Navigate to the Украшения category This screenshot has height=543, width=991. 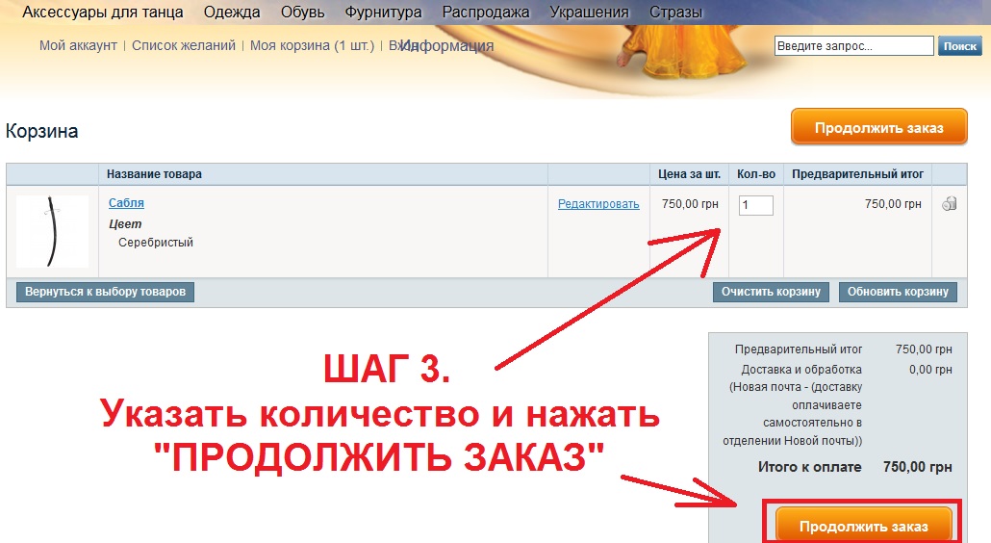click(589, 13)
